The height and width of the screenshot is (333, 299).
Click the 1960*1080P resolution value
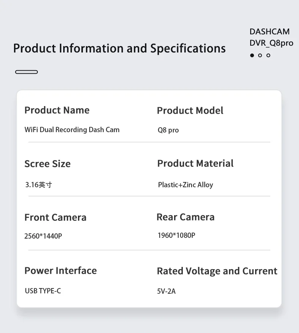pos(176,235)
